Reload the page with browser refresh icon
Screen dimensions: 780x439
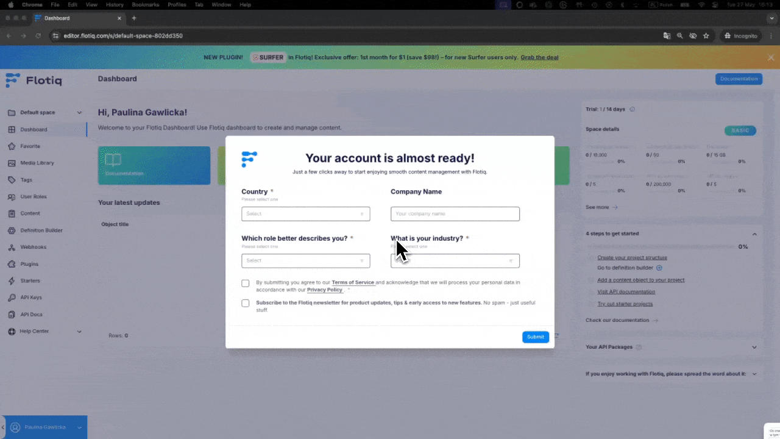click(38, 36)
